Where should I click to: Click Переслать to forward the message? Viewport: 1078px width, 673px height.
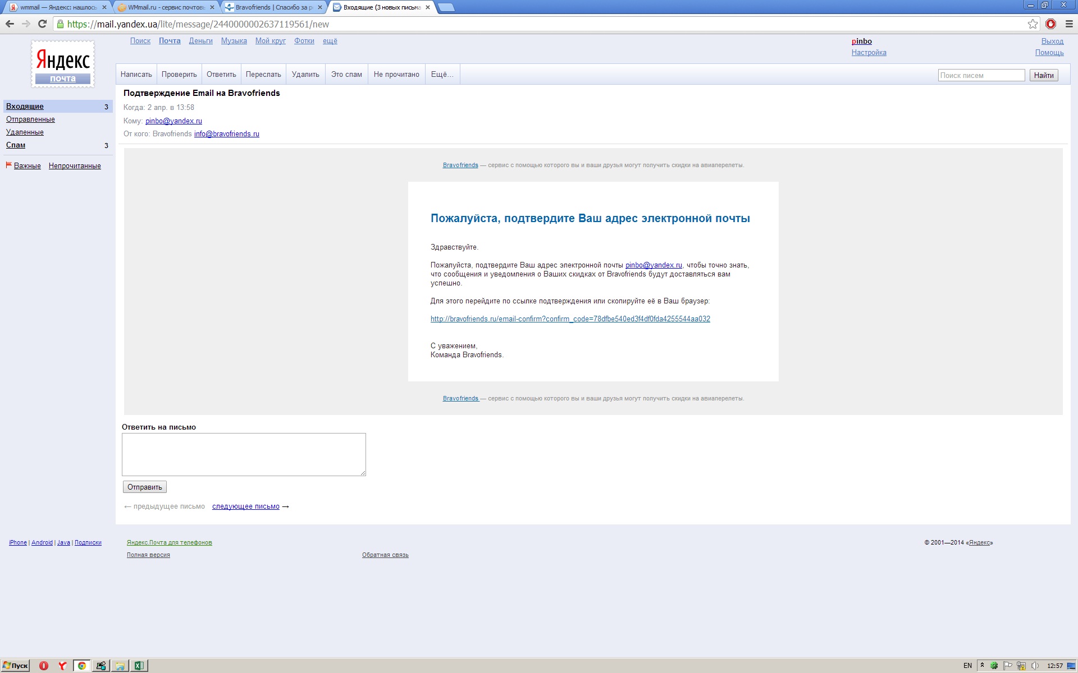click(x=263, y=74)
